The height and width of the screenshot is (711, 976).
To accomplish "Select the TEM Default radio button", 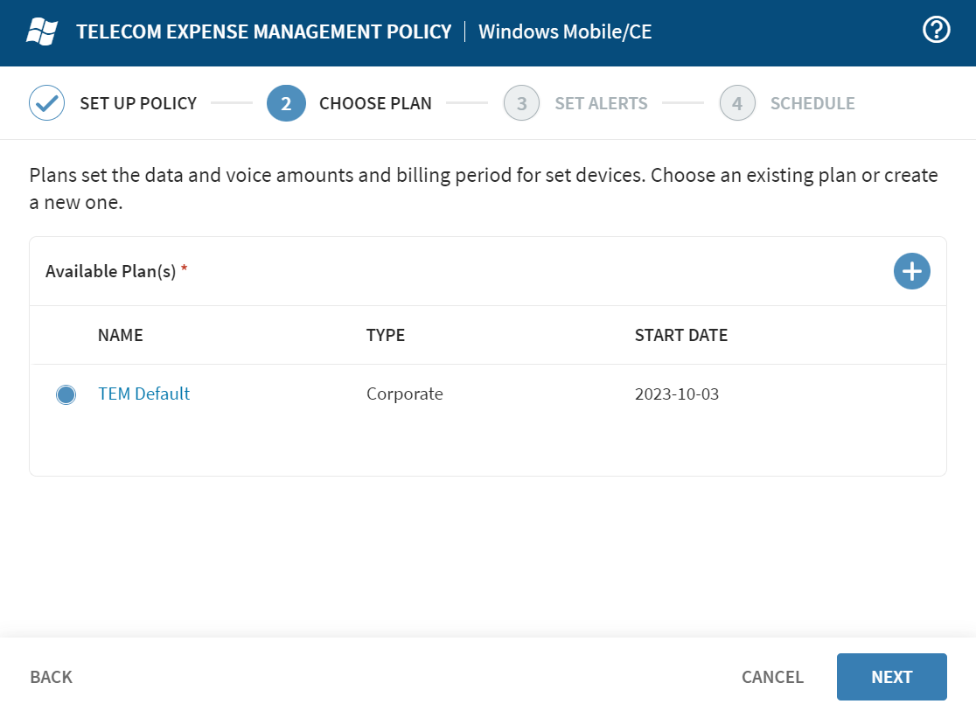I will pyautogui.click(x=66, y=394).
